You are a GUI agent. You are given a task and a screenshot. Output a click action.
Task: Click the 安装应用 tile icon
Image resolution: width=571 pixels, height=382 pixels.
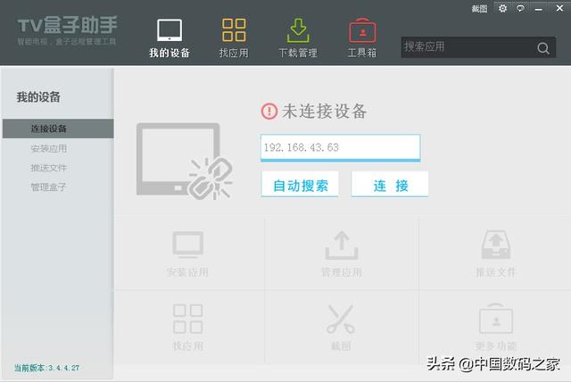pos(188,244)
